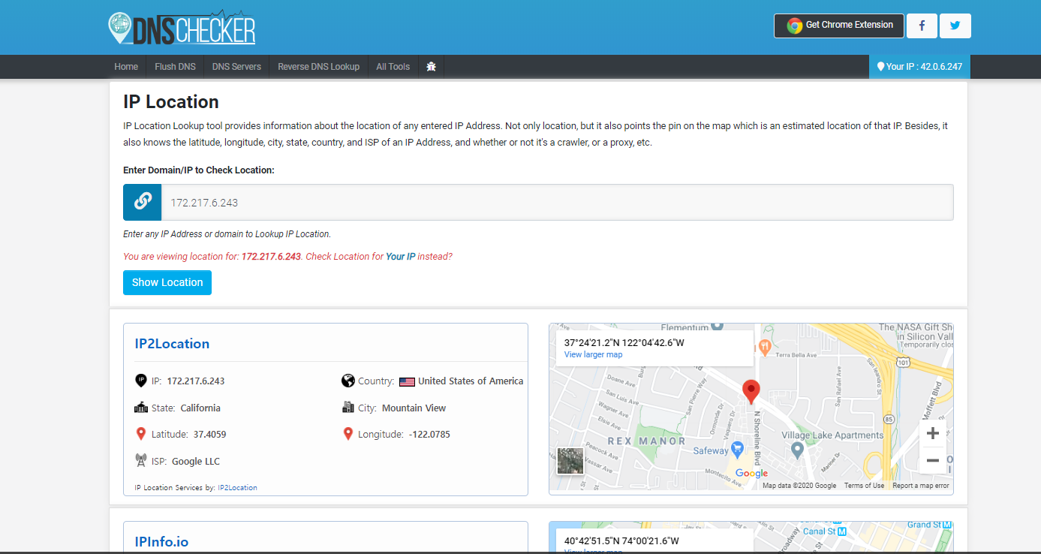Click the Your IP link in red notice
Viewport: 1041px width, 554px height.
400,257
